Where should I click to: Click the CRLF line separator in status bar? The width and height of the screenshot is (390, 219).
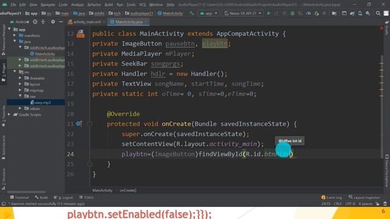(x=338, y=204)
